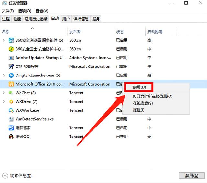Click the WXWork.exe icon

click(x=11, y=110)
